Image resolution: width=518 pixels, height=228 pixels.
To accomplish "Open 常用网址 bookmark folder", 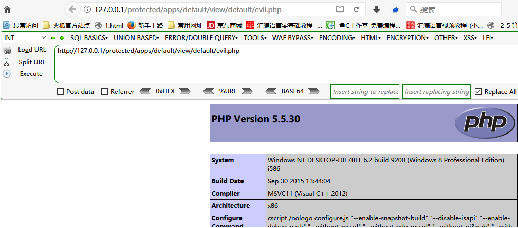I will tap(185, 25).
